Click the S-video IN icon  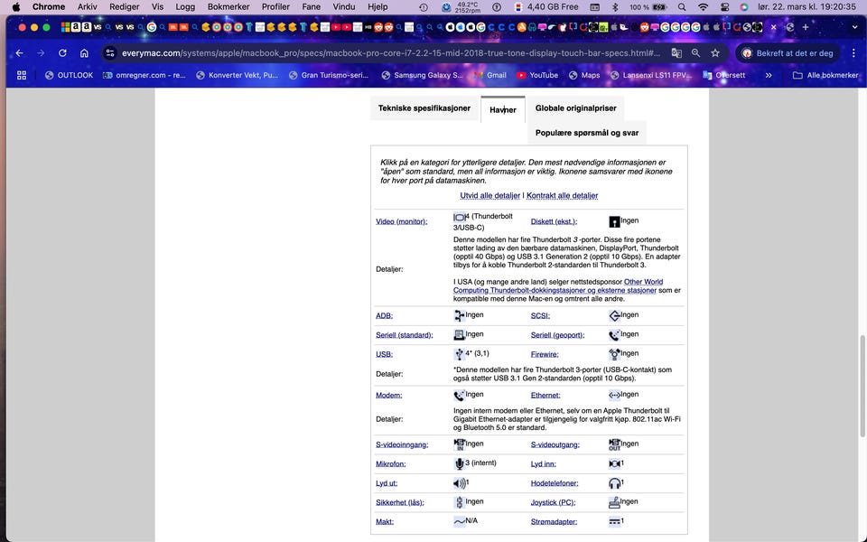point(459,444)
